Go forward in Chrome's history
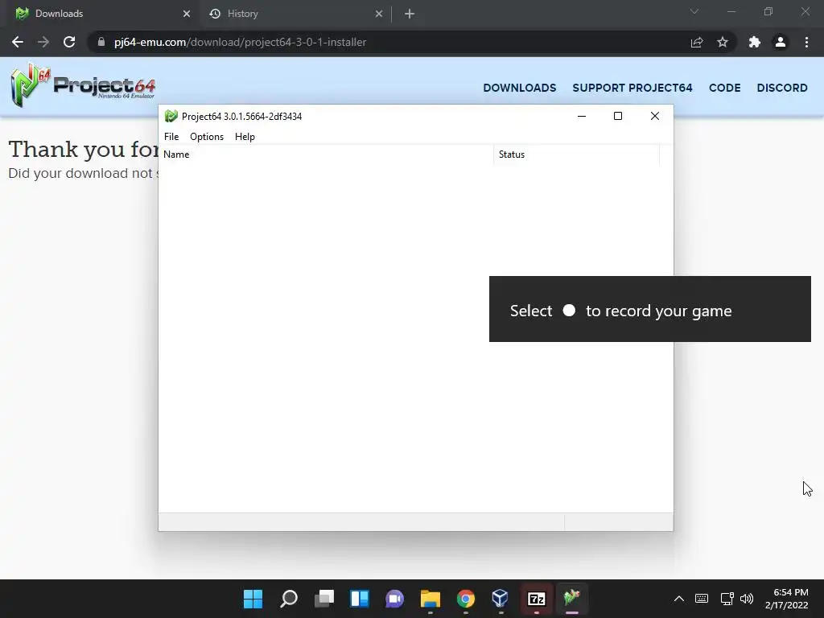 43,42
